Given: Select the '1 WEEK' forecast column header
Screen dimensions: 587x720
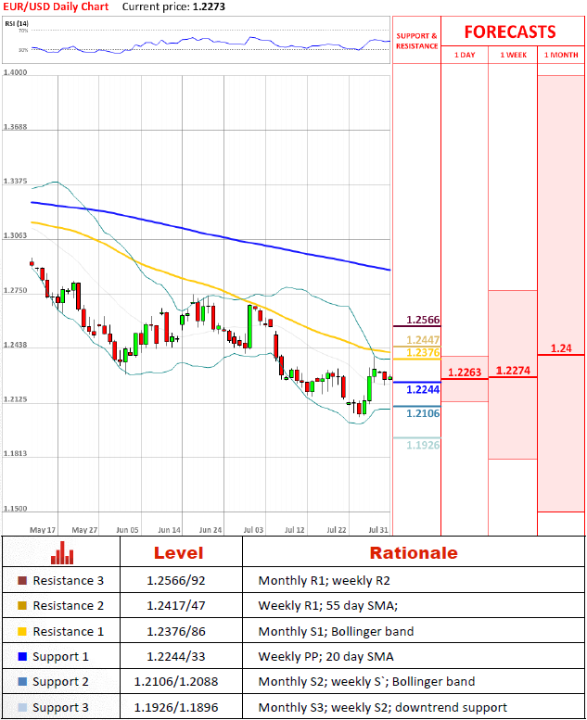Looking at the screenshot, I should (x=513, y=55).
